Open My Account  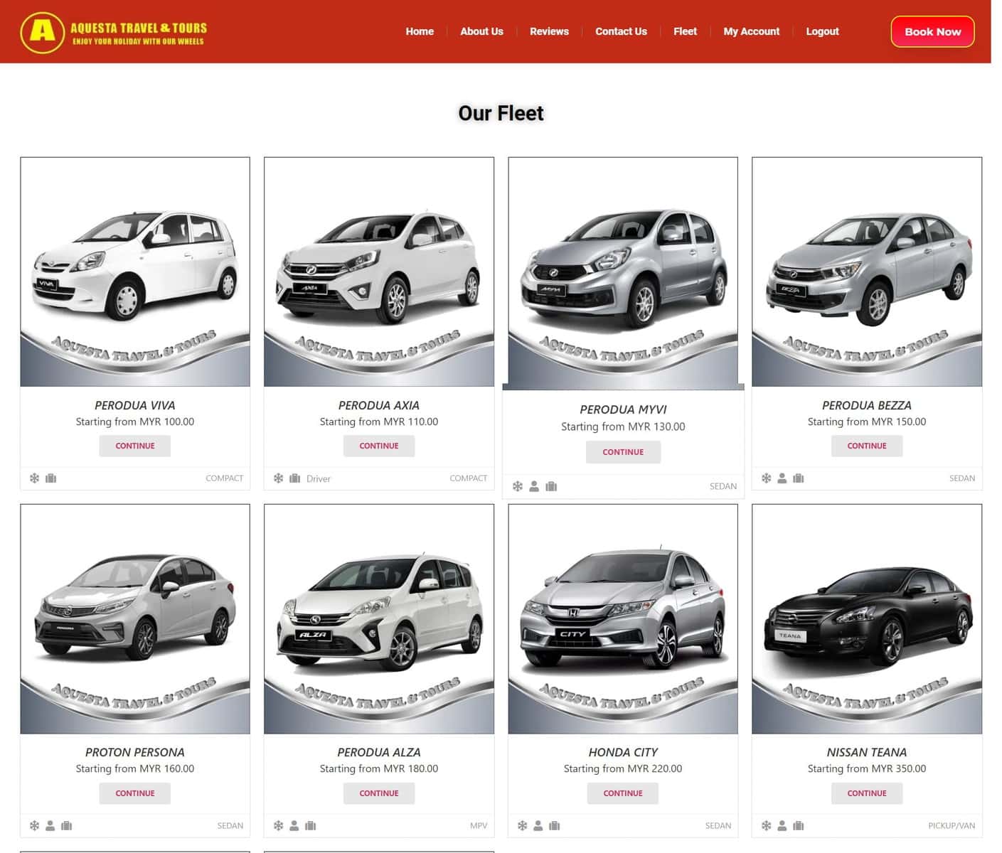pyautogui.click(x=751, y=31)
